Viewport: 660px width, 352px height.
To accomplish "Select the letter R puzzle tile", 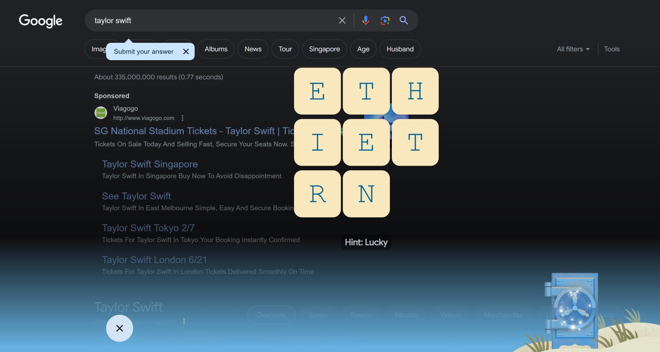I will pos(317,194).
